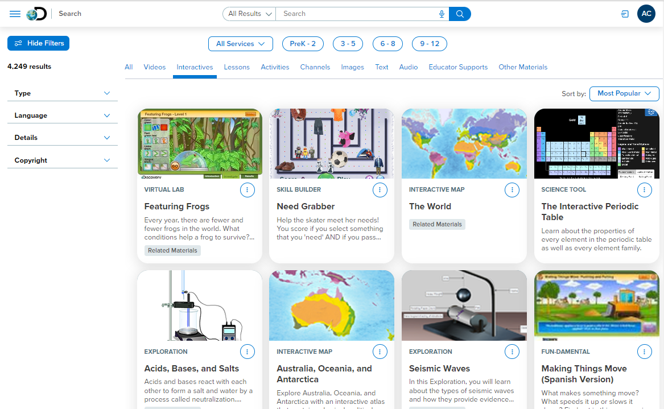Open the All Results search scope dropdown

(x=249, y=14)
